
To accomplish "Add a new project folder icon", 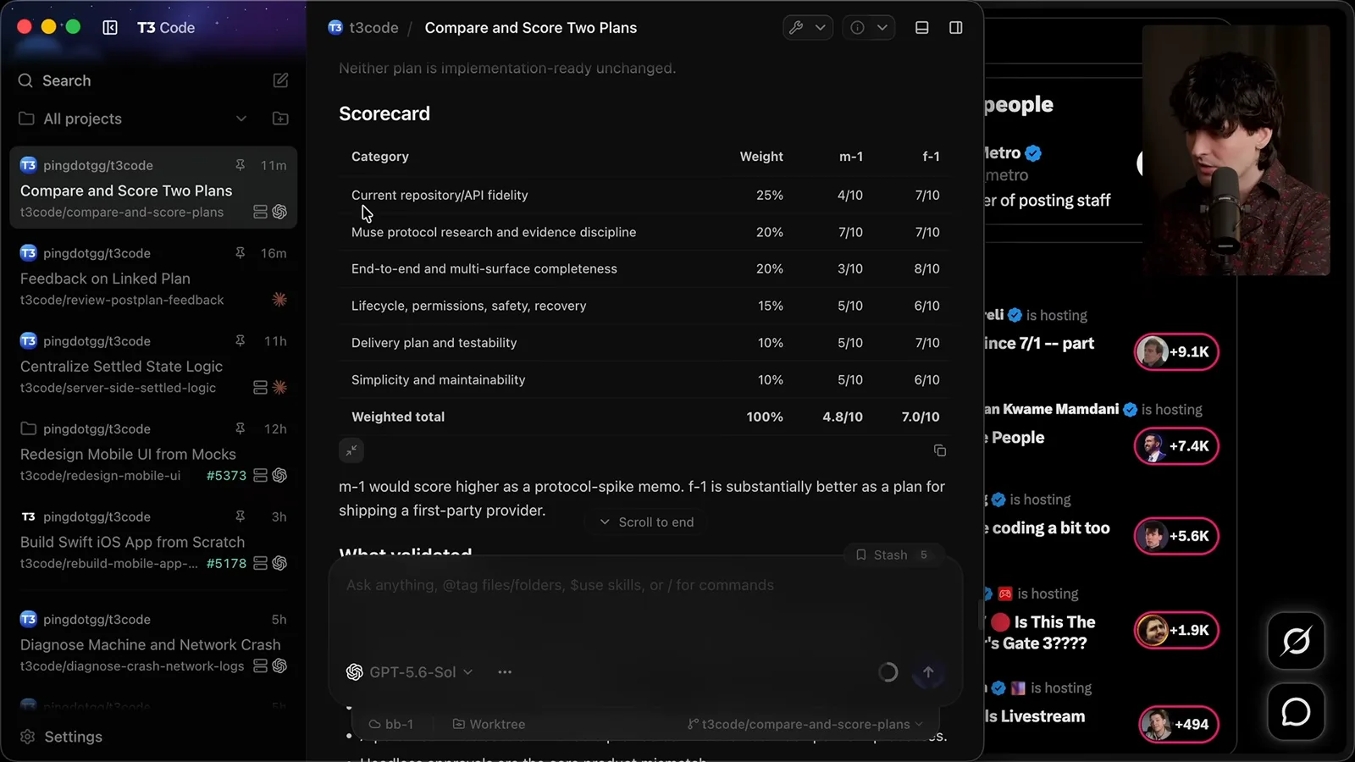I will pos(280,119).
